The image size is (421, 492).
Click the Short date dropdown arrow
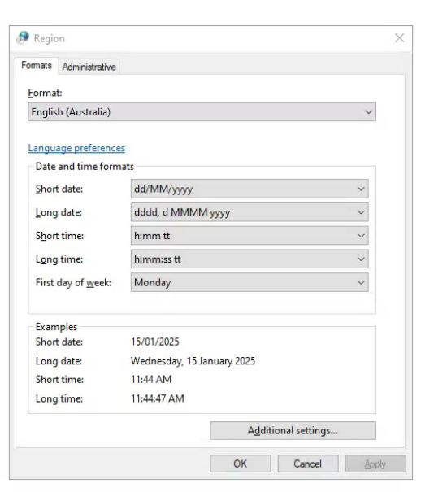(x=361, y=189)
